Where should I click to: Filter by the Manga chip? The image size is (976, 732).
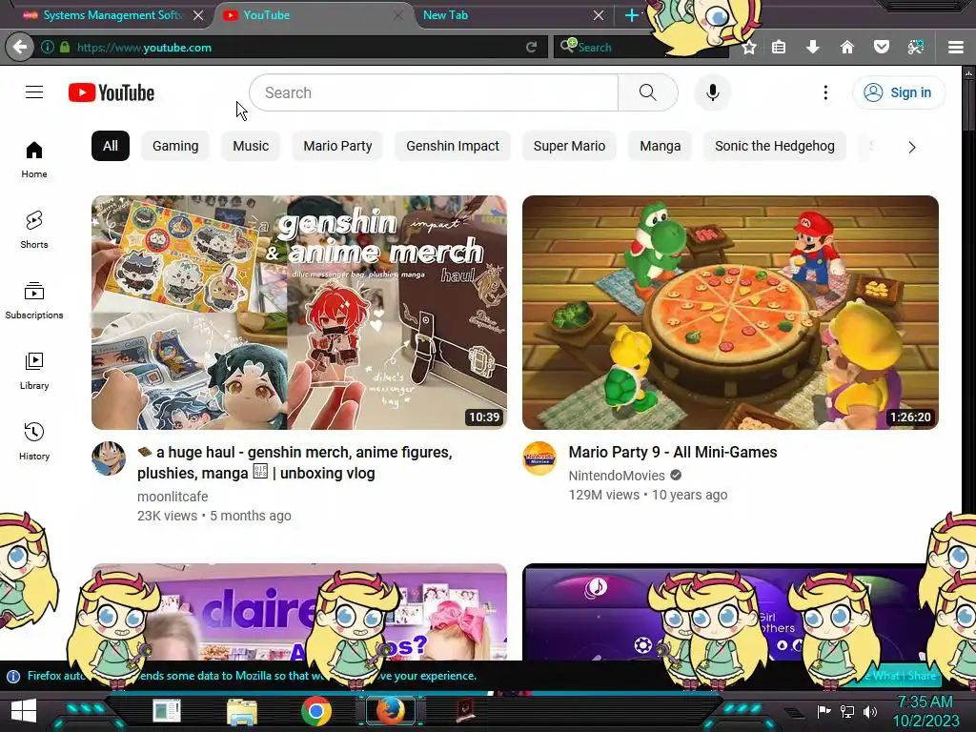click(660, 146)
